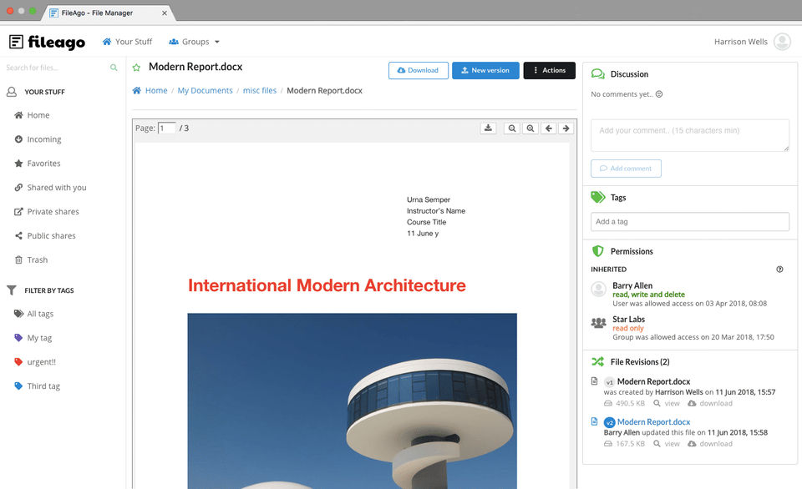802x489 pixels.
Task: Open My Documents breadcrumb link
Action: (x=205, y=90)
